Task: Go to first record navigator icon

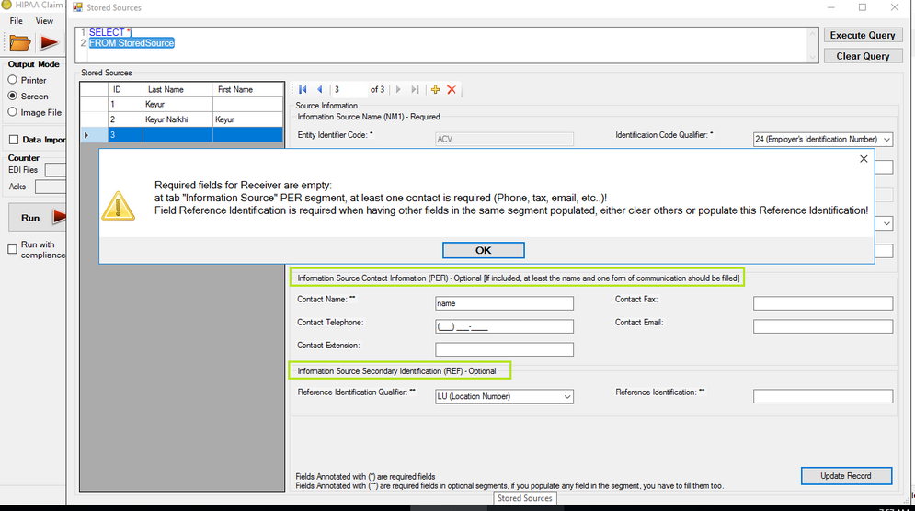Action: pyautogui.click(x=303, y=89)
